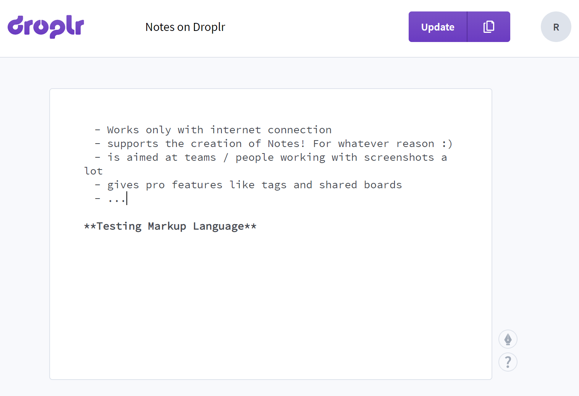Click the 'is aimed at teams' line
This screenshot has height=396, width=579.
pos(271,157)
